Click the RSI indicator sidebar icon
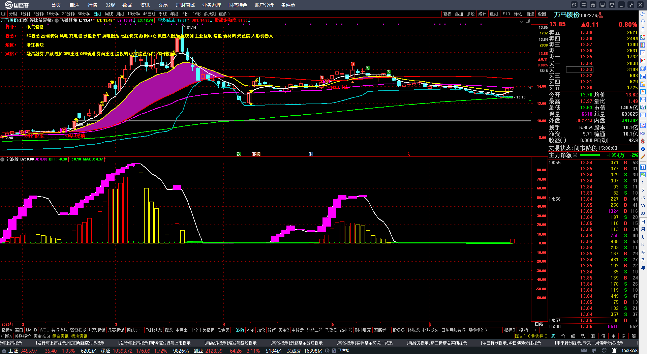Image resolution: width=647 pixels, height=354 pixels. (x=643, y=133)
